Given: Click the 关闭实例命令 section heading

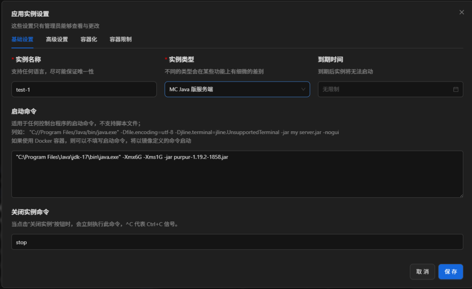Looking at the screenshot, I should [30, 212].
